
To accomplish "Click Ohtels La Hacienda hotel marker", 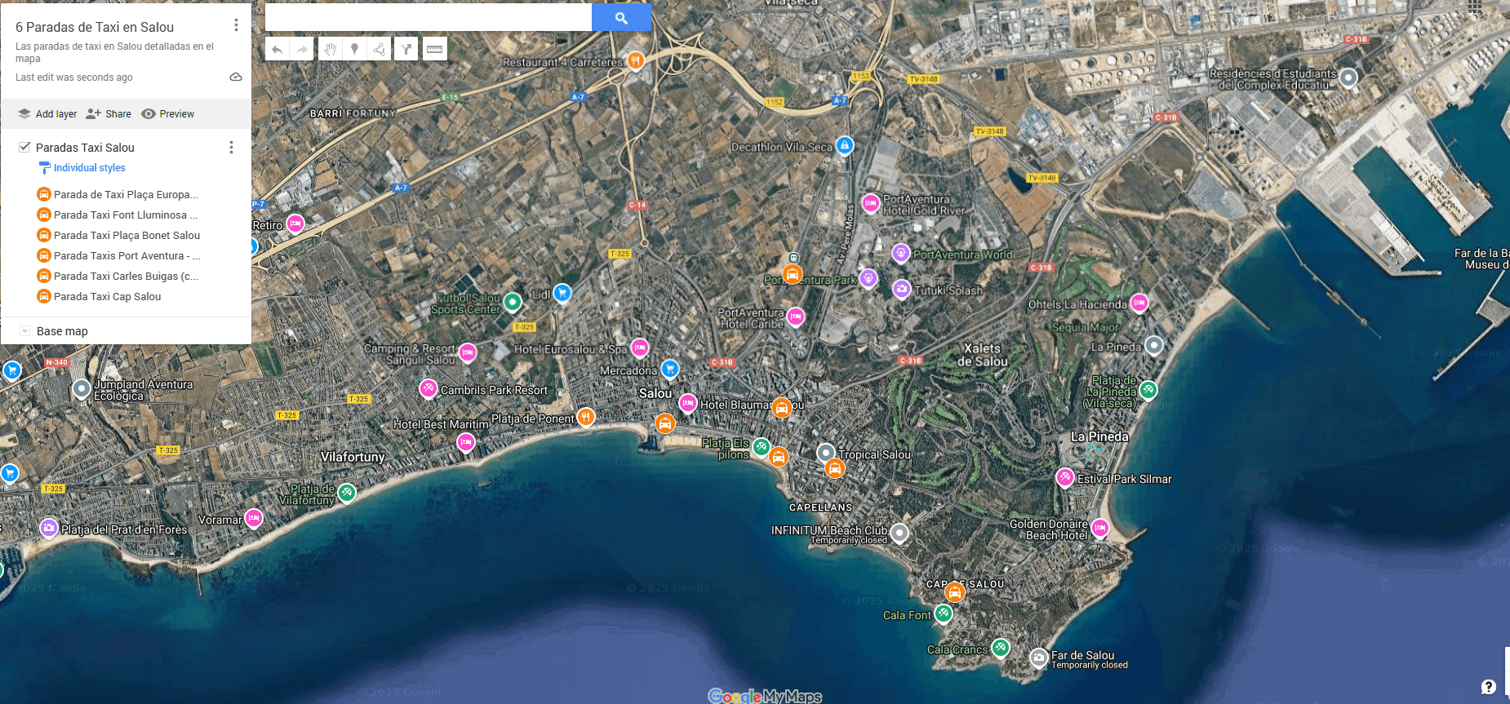I will point(1139,303).
